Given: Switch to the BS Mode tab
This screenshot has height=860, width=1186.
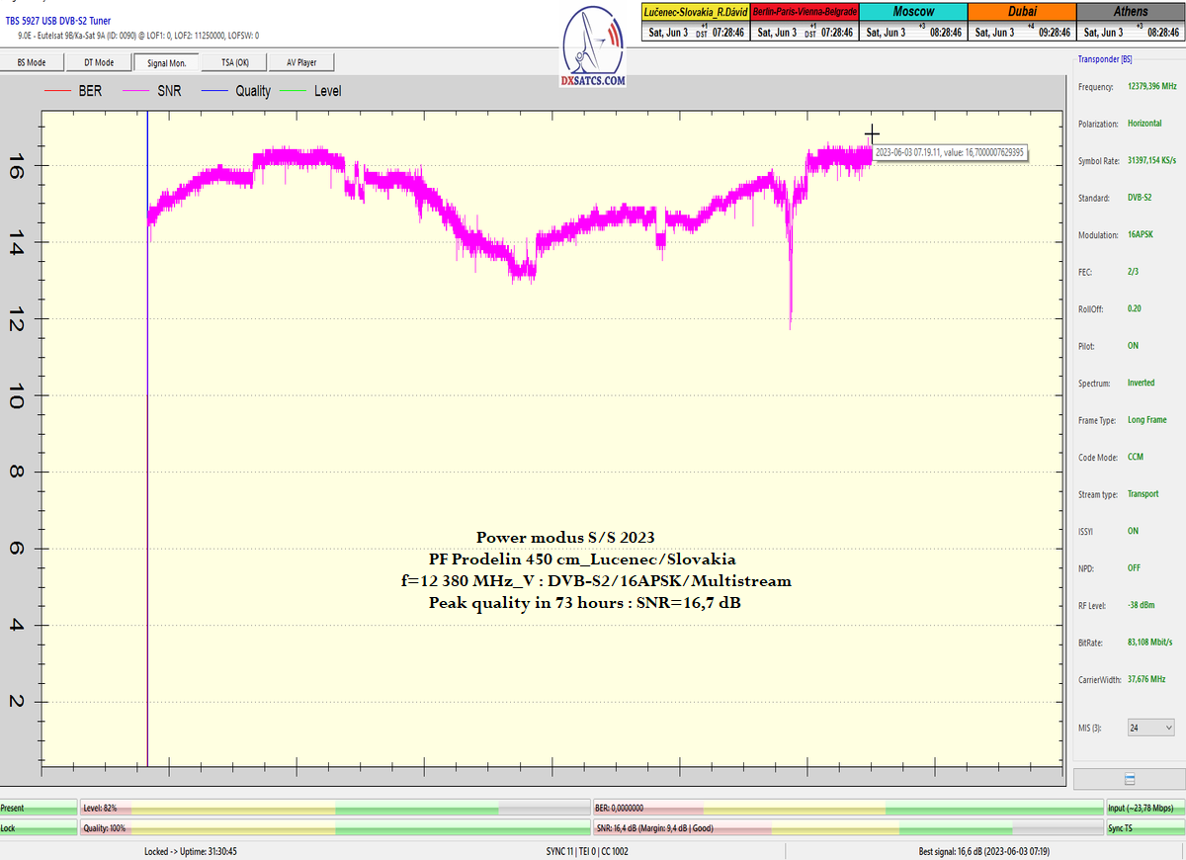Looking at the screenshot, I should click(32, 62).
